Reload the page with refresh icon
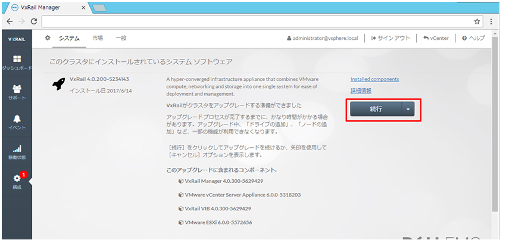 pyautogui.click(x=33, y=21)
